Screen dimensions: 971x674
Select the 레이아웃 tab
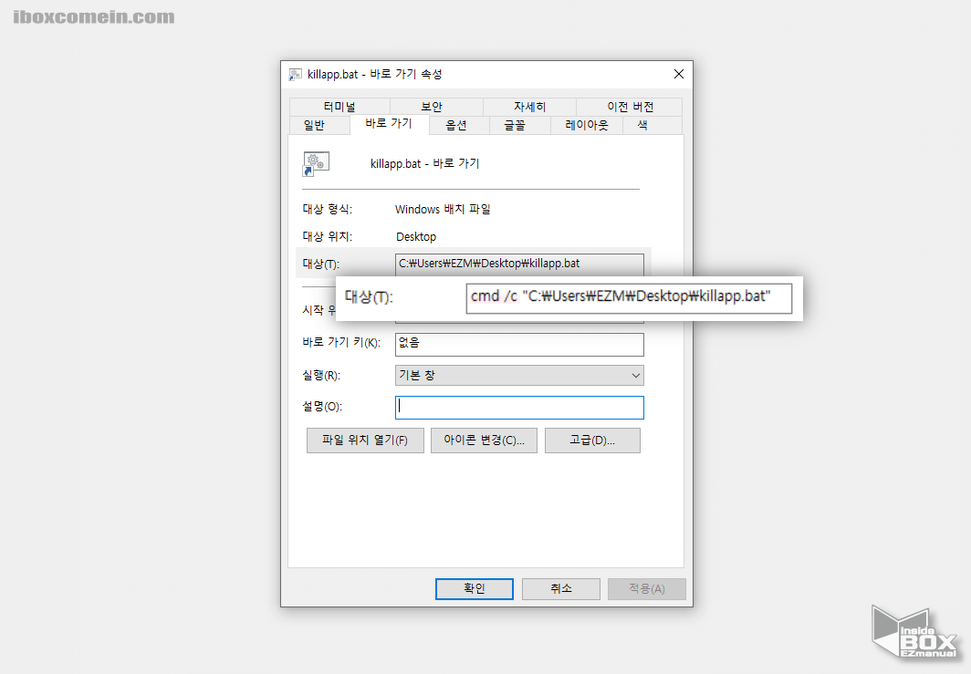point(585,125)
